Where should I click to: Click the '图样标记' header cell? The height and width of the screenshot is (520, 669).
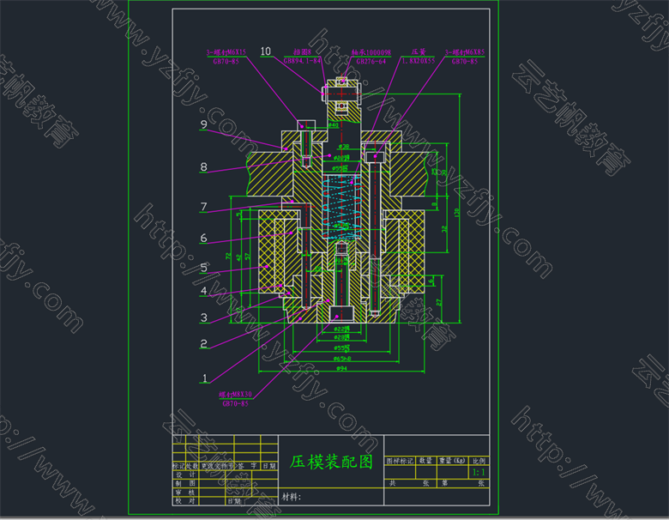(400, 461)
